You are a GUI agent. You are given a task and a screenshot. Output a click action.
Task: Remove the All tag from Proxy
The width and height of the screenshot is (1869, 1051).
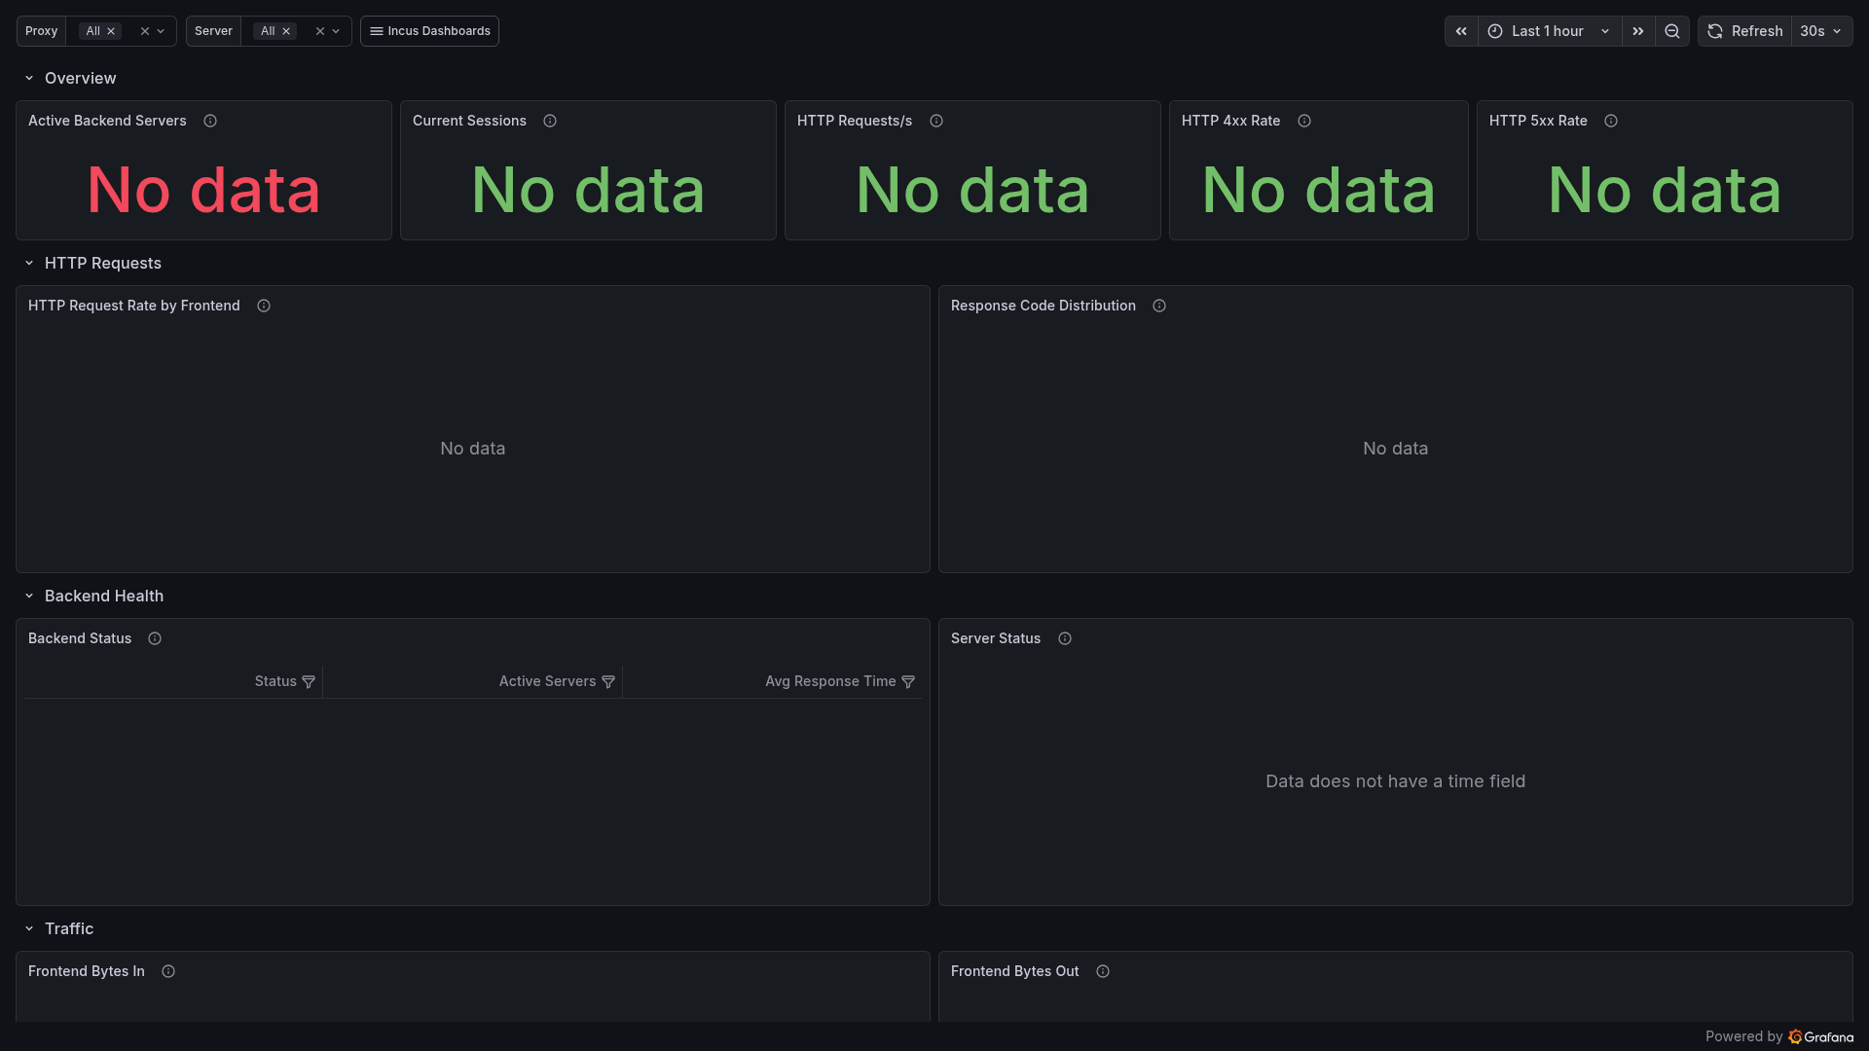pyautogui.click(x=111, y=31)
